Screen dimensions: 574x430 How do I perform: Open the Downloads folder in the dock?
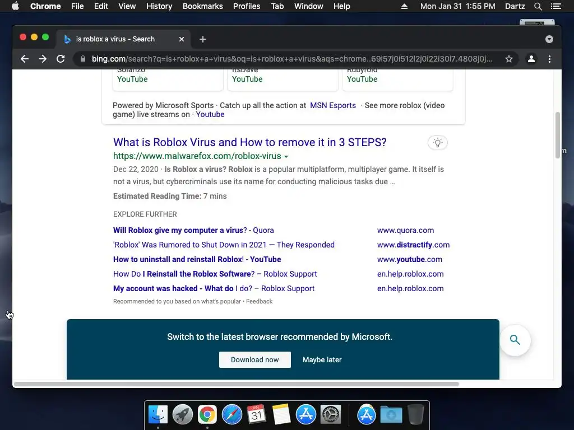pyautogui.click(x=391, y=415)
